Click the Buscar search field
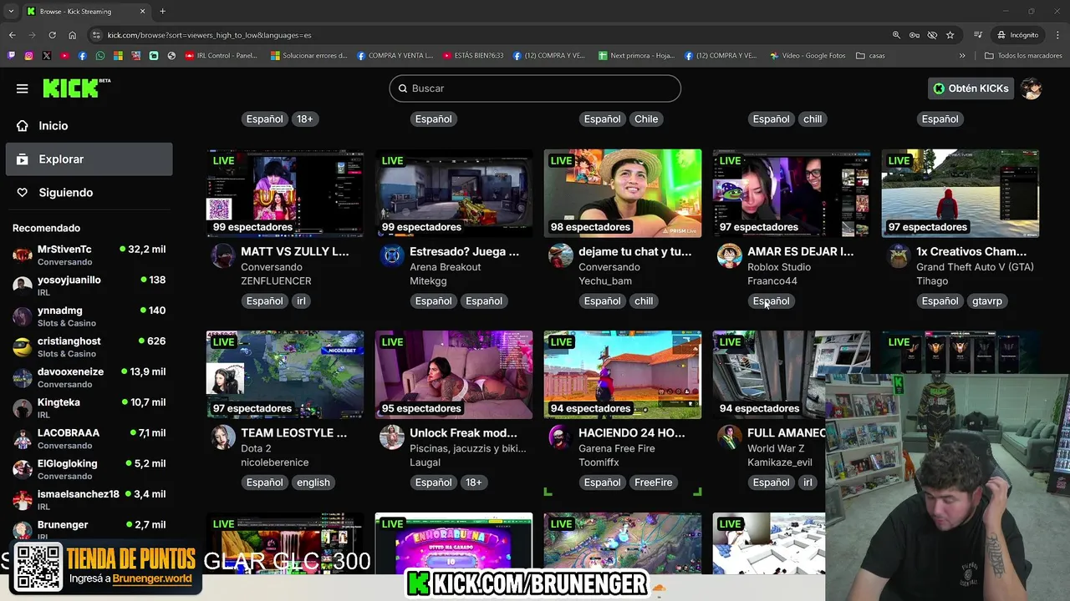The height and width of the screenshot is (601, 1070). pos(535,88)
